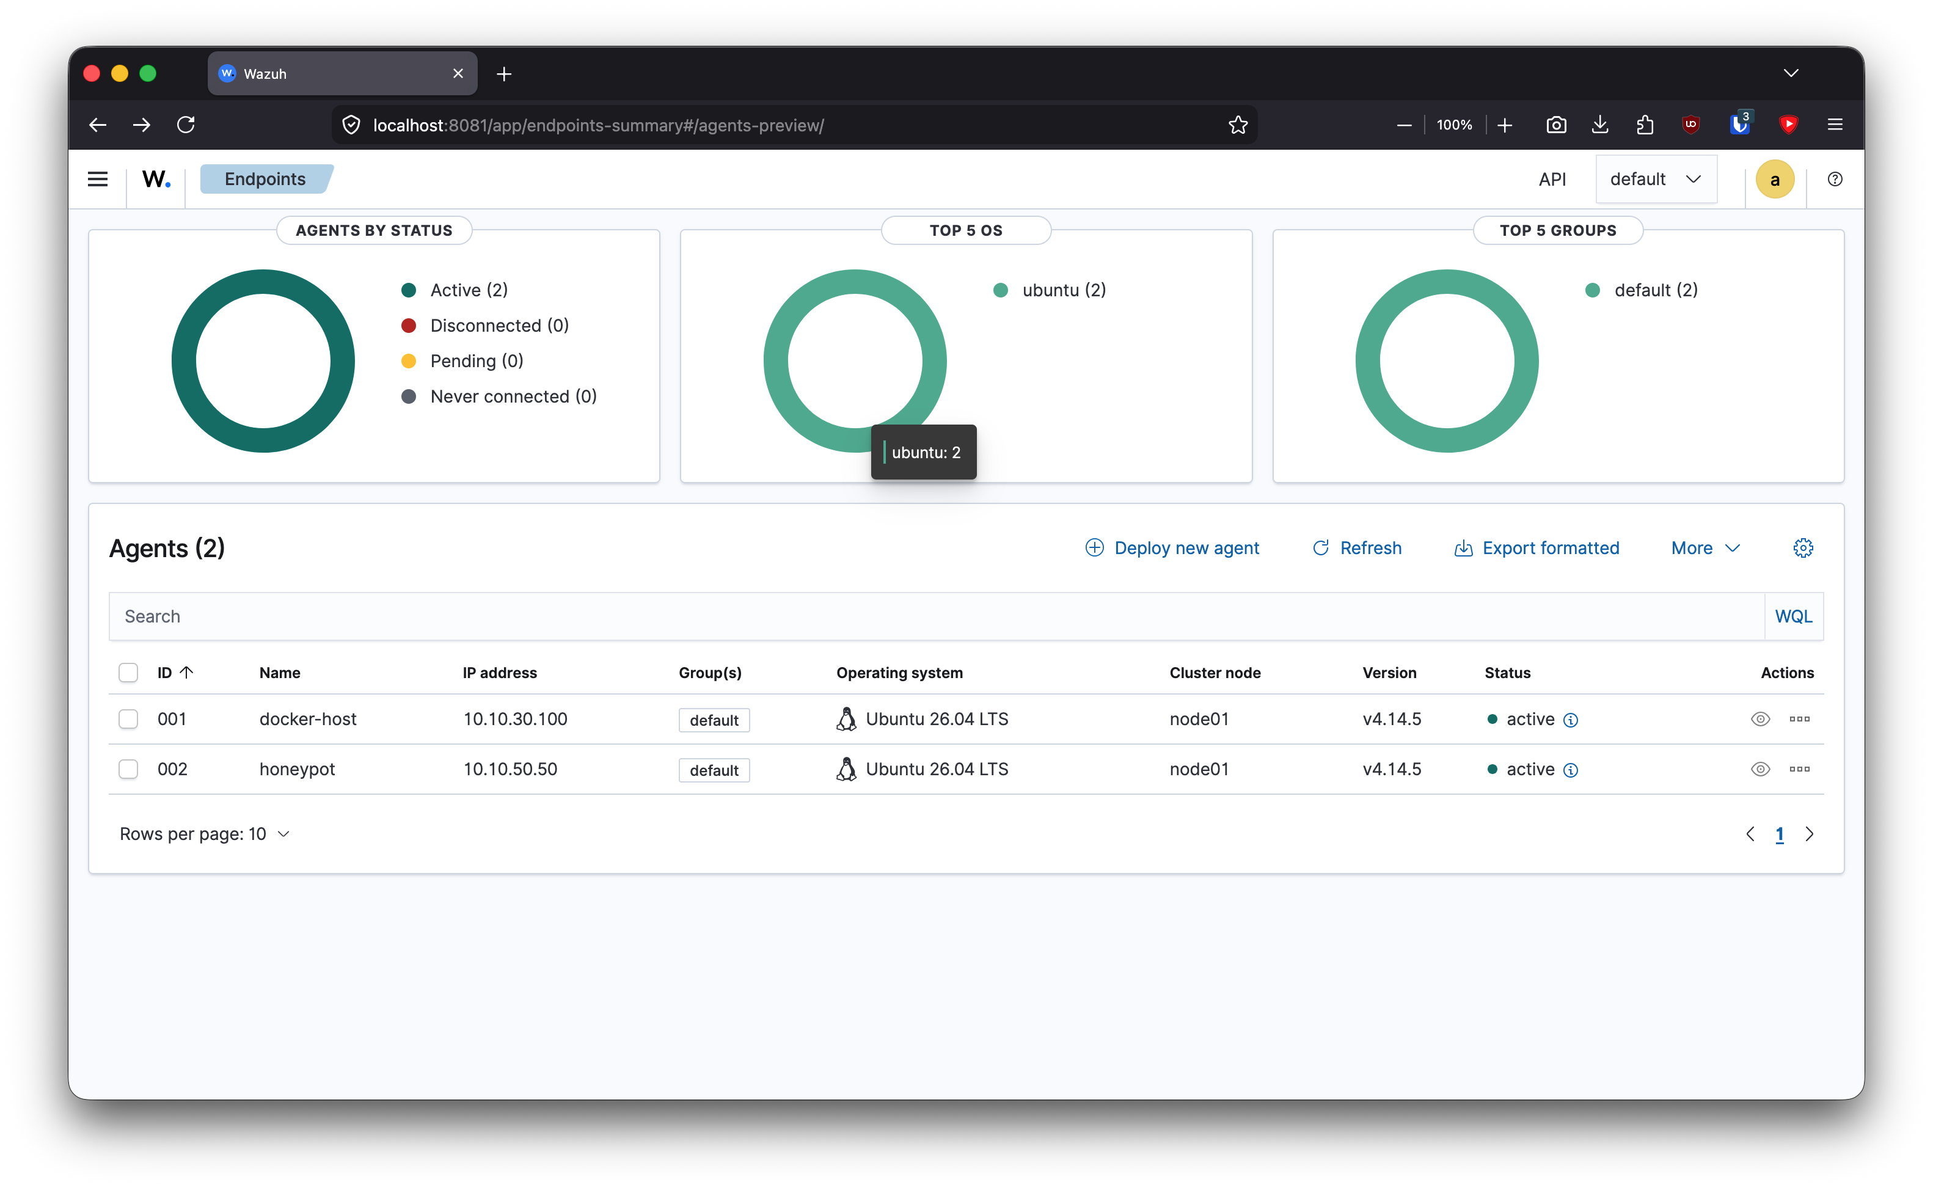Toggle Disconnected (0) legend entry
Viewport: 1933px width, 1190px height.
pos(485,326)
